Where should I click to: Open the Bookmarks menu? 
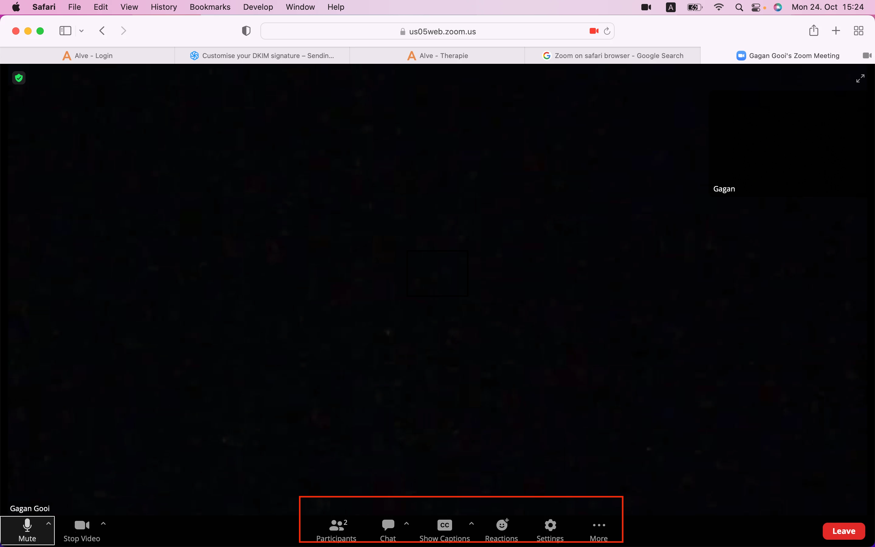point(210,7)
